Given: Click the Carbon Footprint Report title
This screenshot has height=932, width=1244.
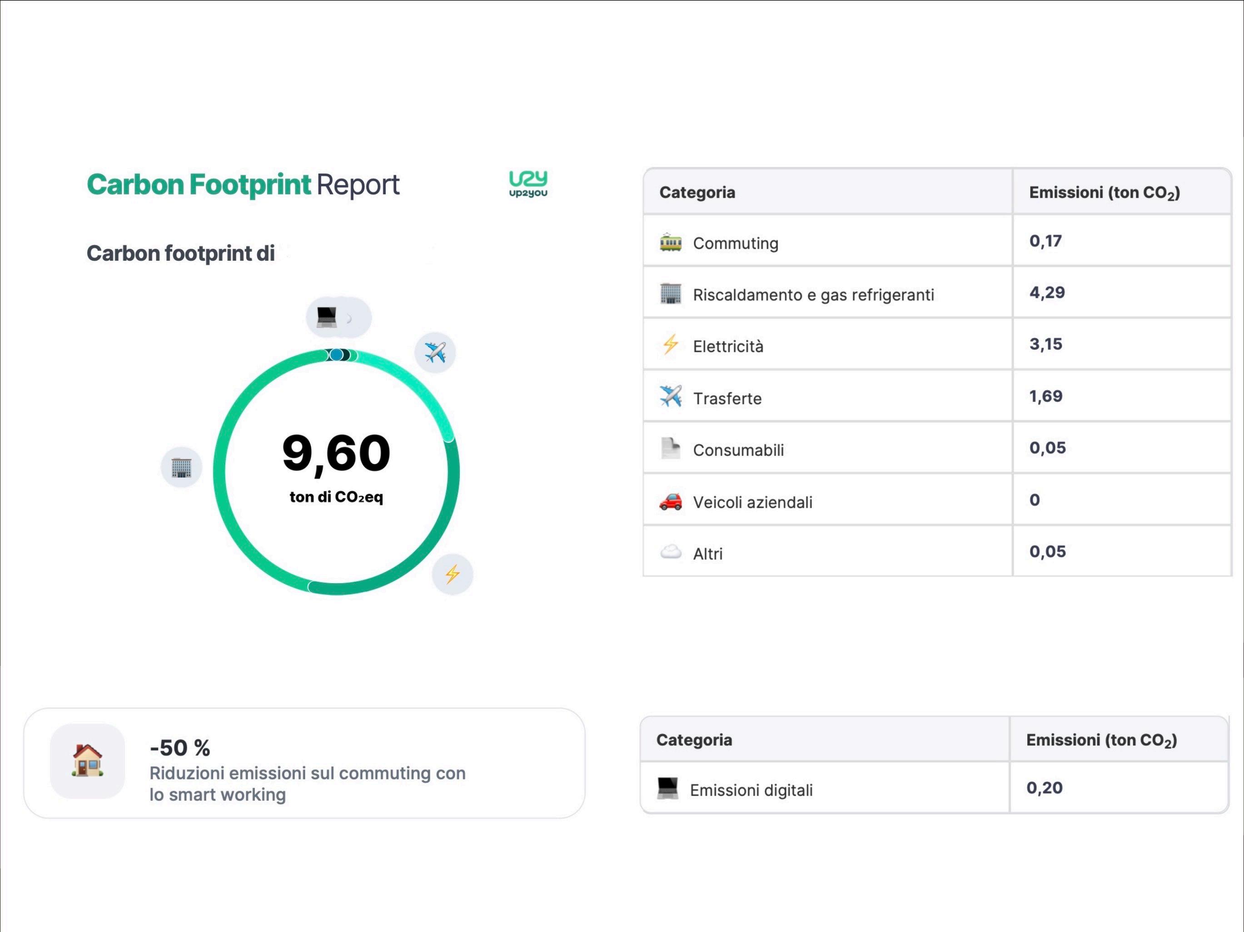Looking at the screenshot, I should click(x=243, y=184).
